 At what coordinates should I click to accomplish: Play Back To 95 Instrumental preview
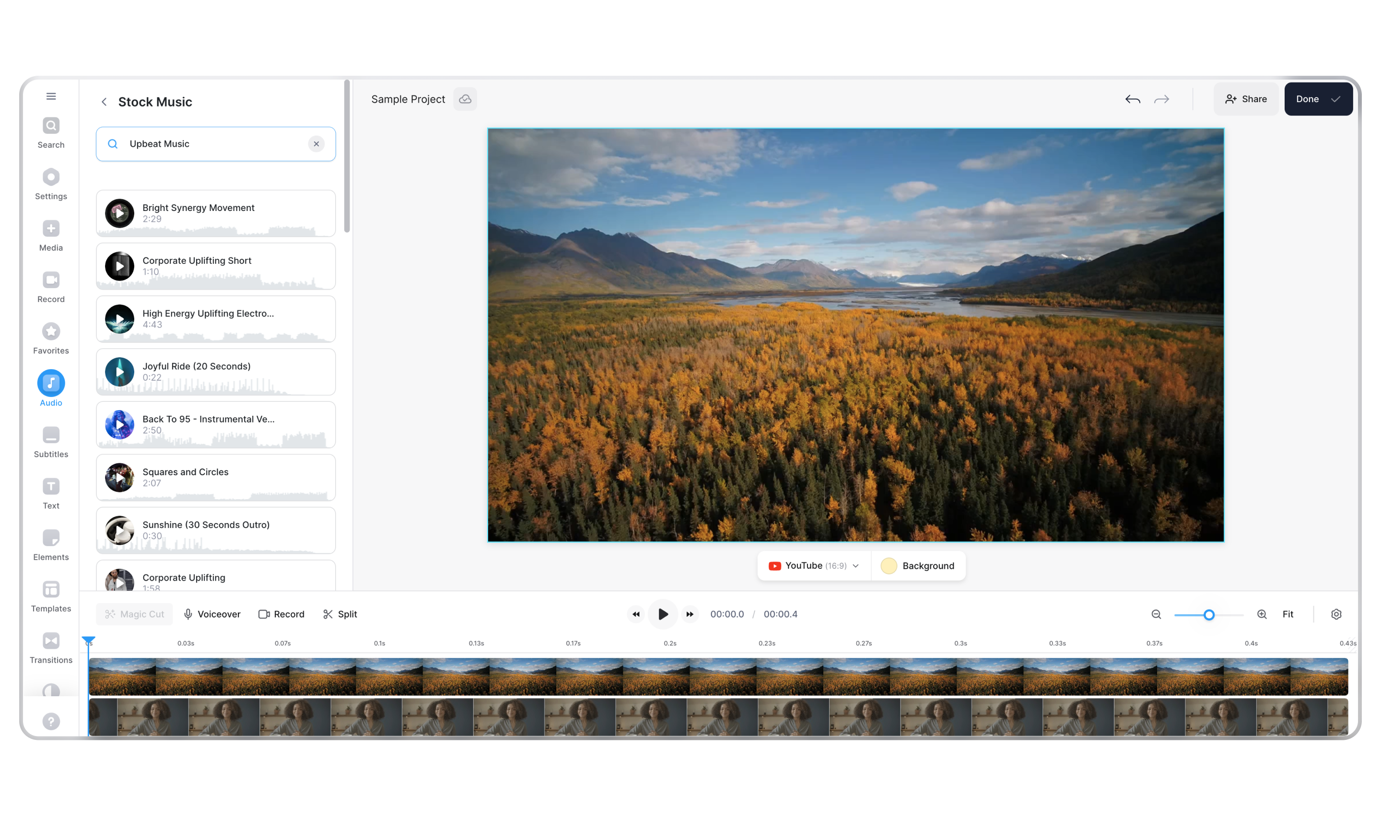(119, 424)
